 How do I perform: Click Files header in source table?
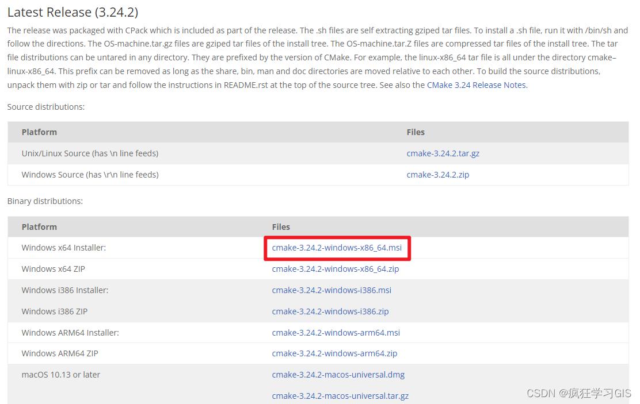416,132
